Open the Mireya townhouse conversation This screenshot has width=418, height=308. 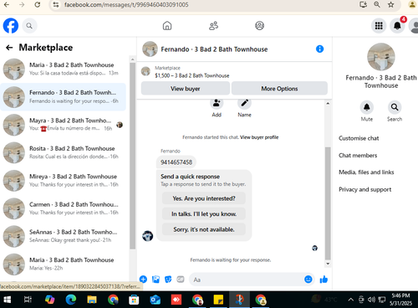pos(63,181)
